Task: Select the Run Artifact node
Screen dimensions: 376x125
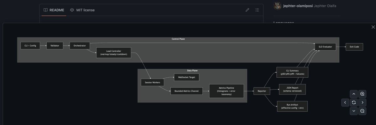Action: click(292, 106)
